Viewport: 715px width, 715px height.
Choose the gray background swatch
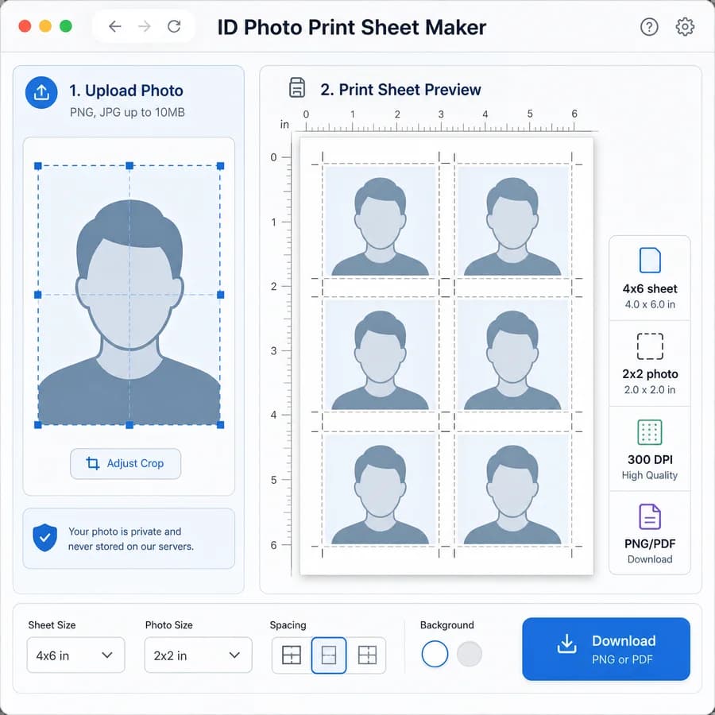470,654
